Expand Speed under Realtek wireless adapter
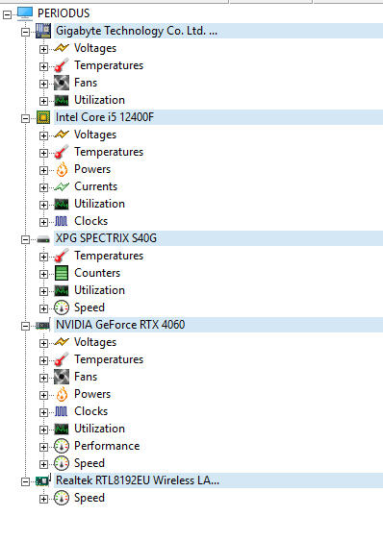The height and width of the screenshot is (541, 383). point(43,499)
